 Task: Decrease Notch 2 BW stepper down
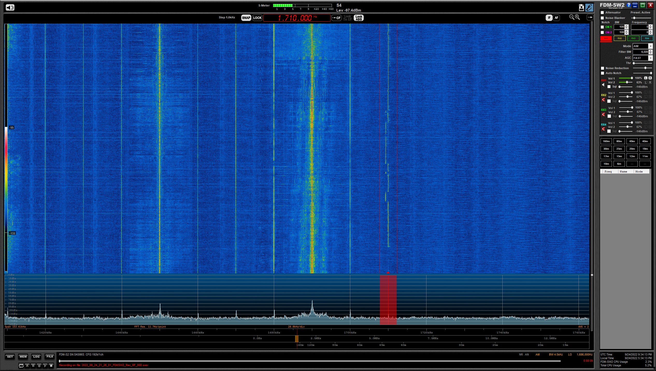(x=626, y=33)
